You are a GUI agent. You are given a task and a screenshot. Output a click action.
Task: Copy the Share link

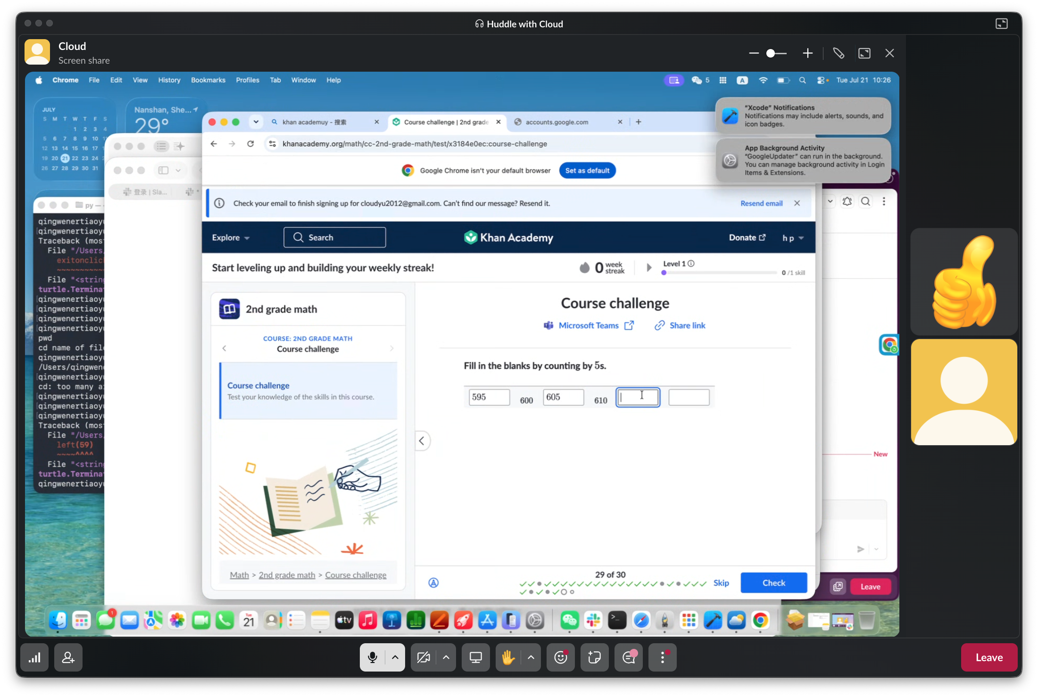[x=680, y=325]
